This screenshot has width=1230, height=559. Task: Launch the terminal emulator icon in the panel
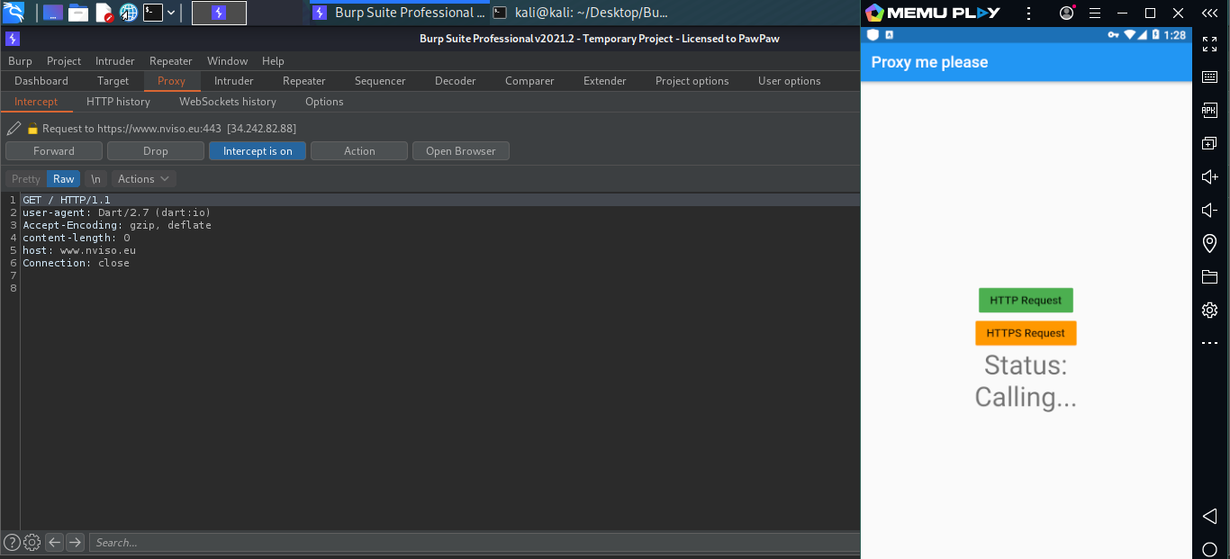[153, 13]
